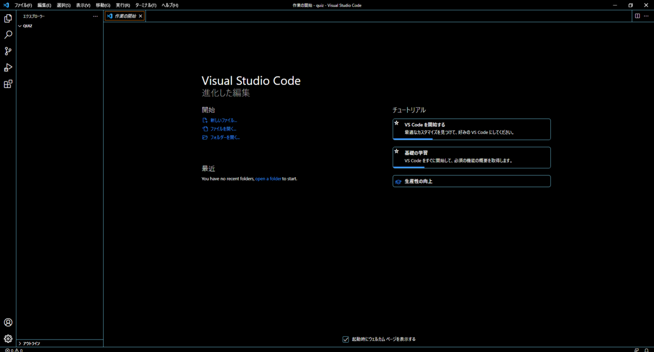
Task: Open the Search view icon
Action: (8, 35)
